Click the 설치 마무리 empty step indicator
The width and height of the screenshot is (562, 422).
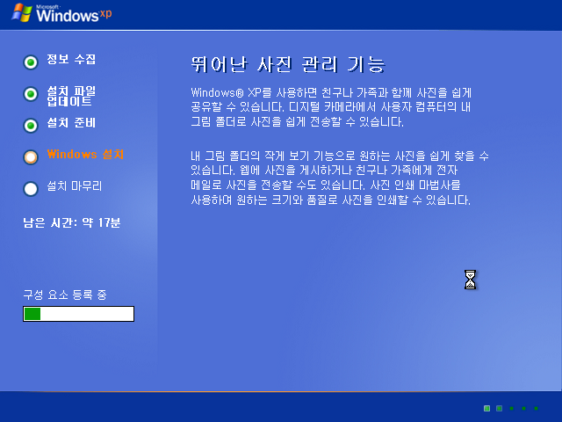pos(31,189)
